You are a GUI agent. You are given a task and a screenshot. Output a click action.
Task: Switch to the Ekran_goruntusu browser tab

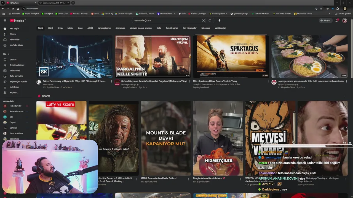point(54,3)
